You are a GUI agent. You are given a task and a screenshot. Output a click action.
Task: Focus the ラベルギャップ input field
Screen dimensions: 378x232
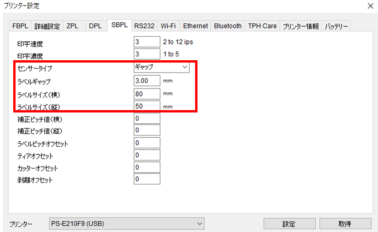tap(147, 81)
